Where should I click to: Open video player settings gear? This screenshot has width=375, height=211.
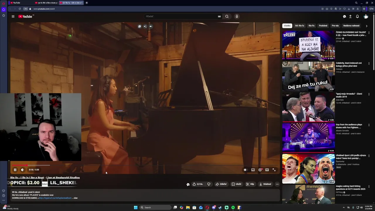click(x=260, y=170)
